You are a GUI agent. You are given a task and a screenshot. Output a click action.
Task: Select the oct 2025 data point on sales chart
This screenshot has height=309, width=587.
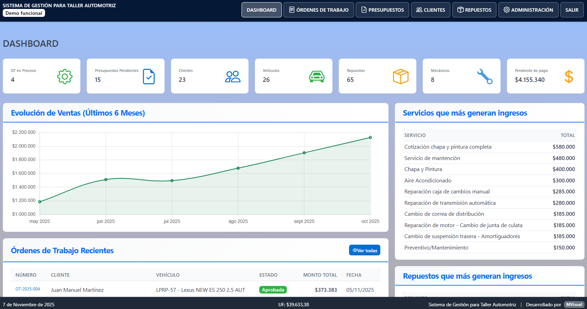pyautogui.click(x=370, y=138)
